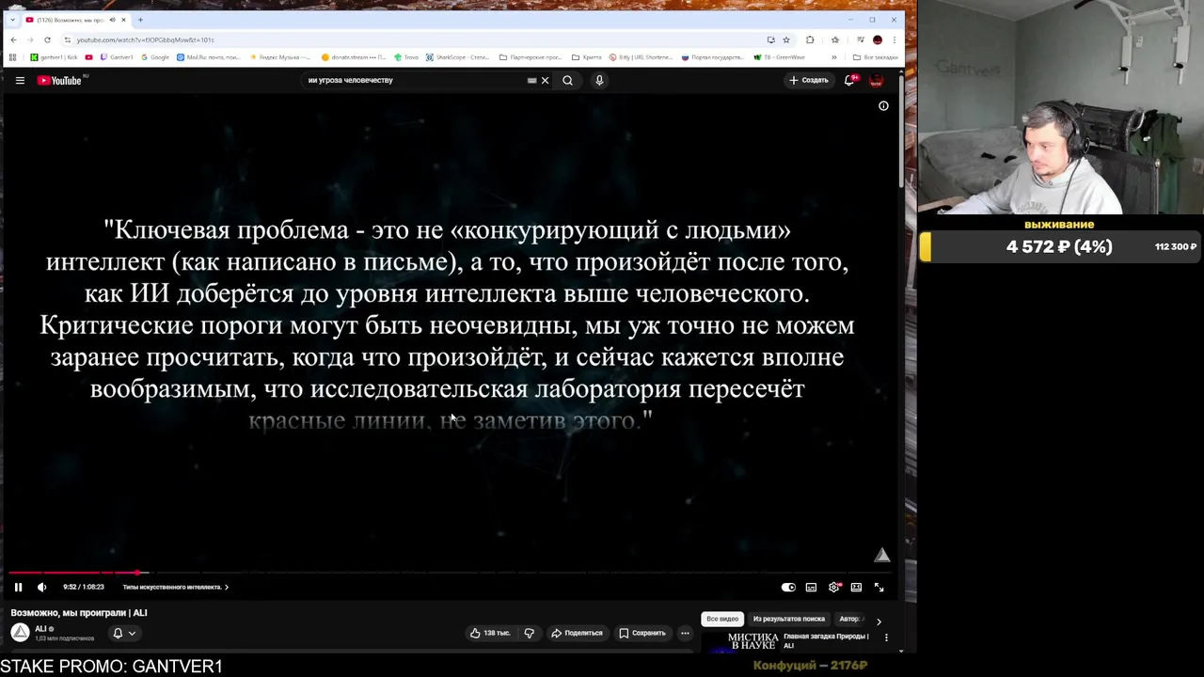The image size is (1204, 677).
Task: Dislike the video
Action: [x=529, y=633]
